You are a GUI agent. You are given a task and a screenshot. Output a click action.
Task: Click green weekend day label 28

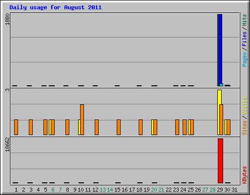212,190
